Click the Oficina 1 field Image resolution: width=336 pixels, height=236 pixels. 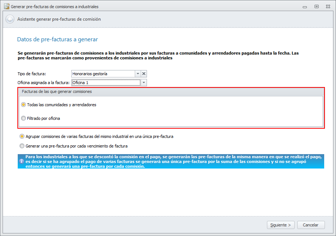point(106,83)
